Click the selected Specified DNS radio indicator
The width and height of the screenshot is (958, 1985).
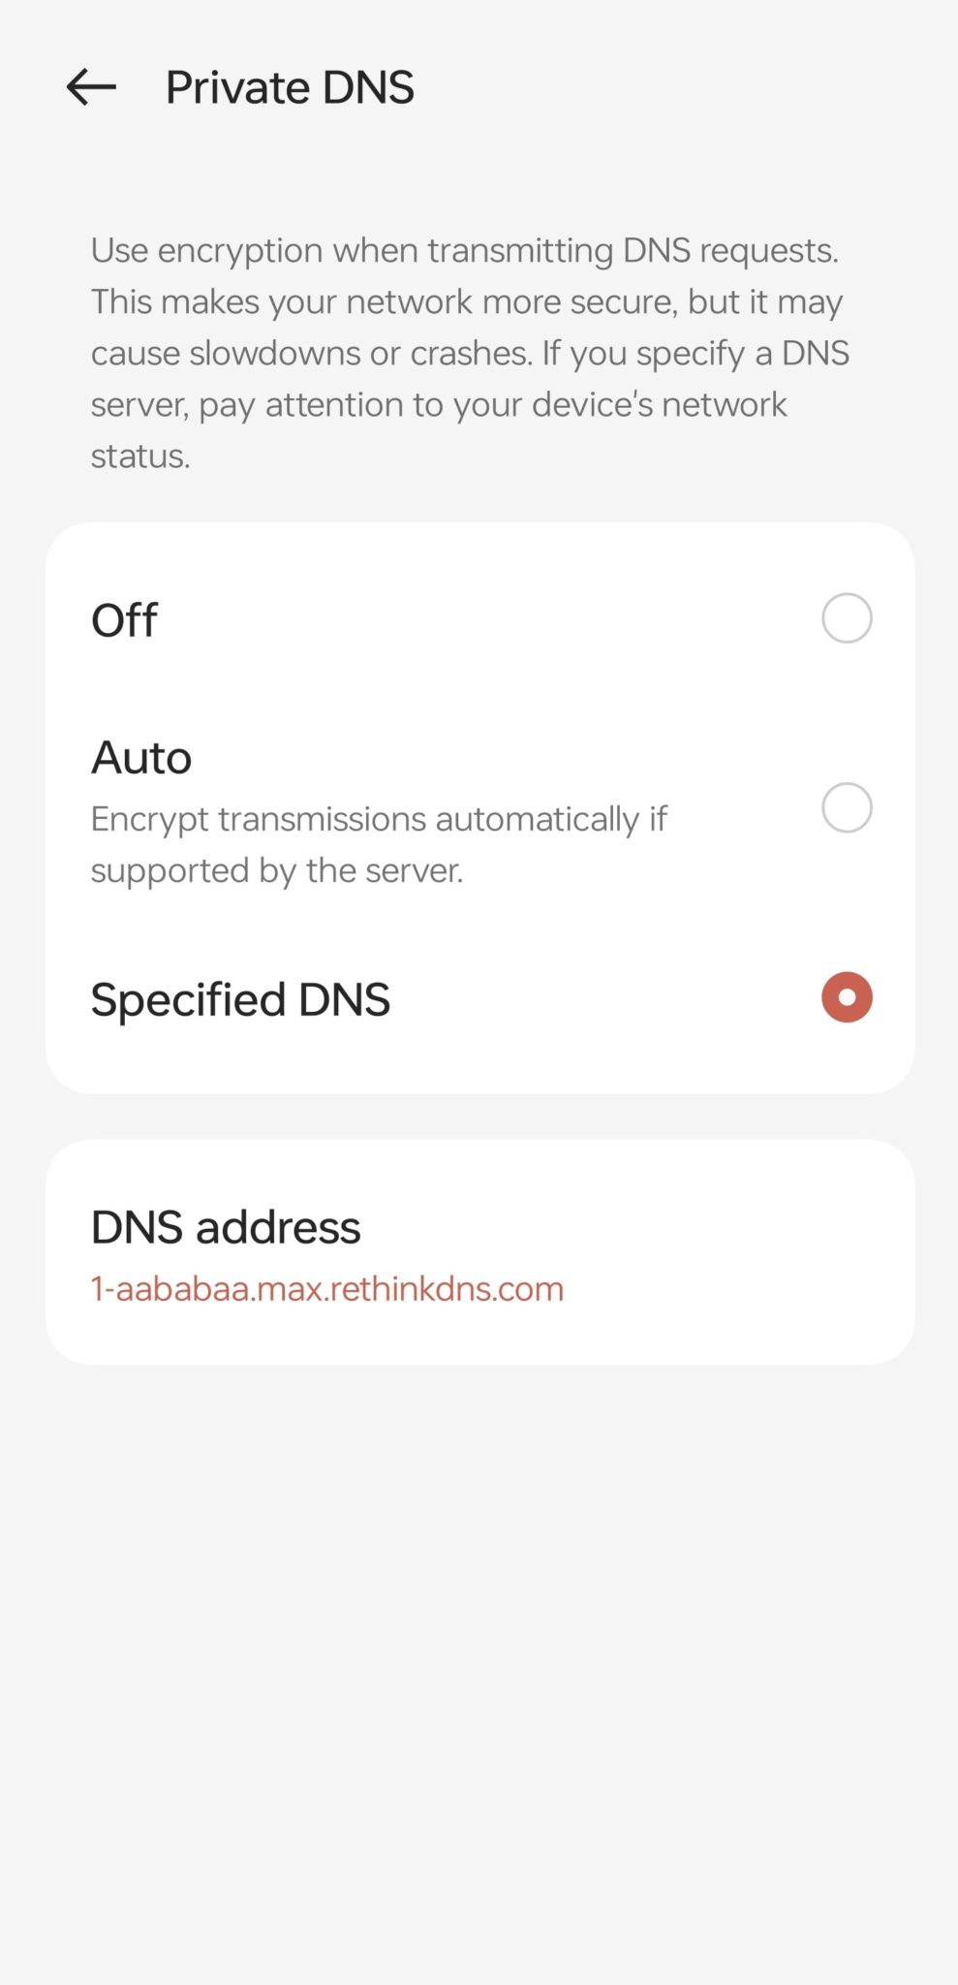pyautogui.click(x=846, y=997)
